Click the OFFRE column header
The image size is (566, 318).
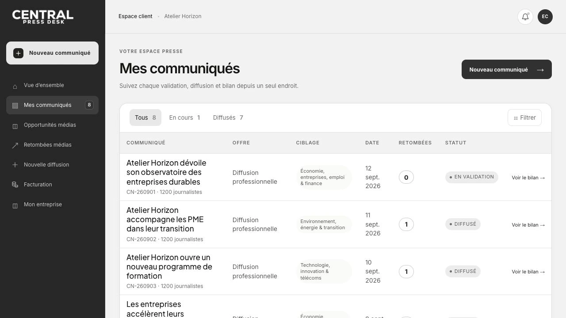(x=241, y=143)
